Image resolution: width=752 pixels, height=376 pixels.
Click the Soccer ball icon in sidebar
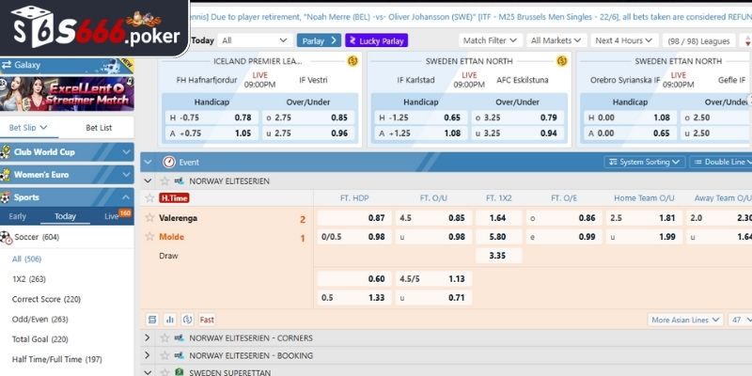[x=7, y=237]
